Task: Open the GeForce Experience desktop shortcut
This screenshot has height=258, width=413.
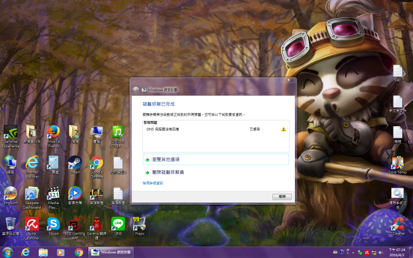Action: tap(10, 136)
